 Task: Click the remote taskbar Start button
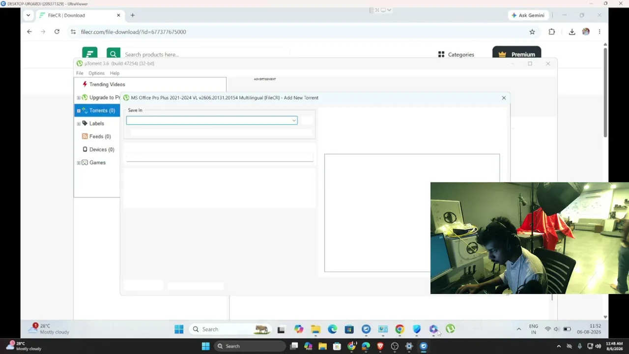pyautogui.click(x=179, y=329)
